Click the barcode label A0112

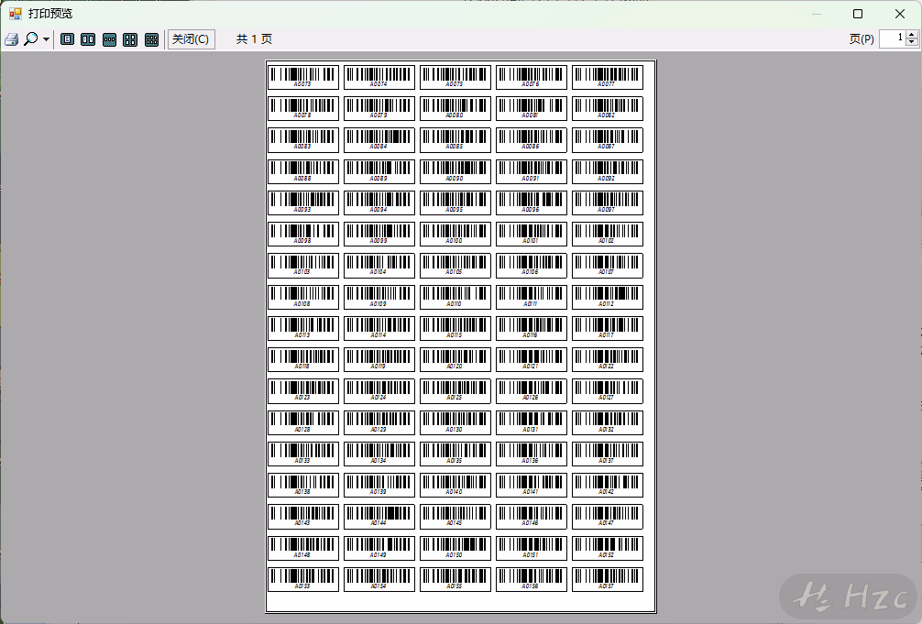click(x=608, y=297)
